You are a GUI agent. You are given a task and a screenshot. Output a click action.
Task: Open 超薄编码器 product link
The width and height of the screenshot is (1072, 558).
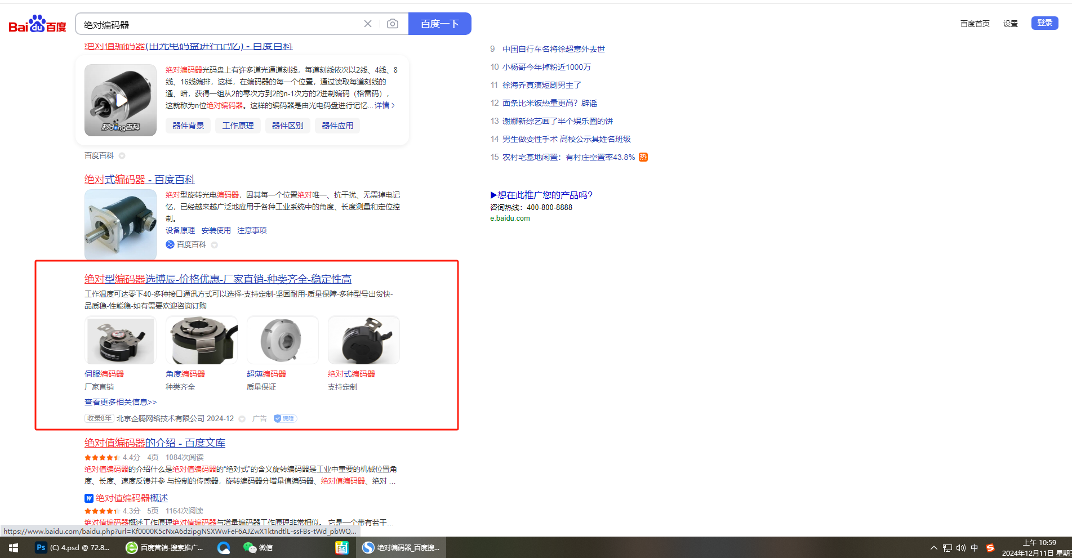click(x=266, y=374)
